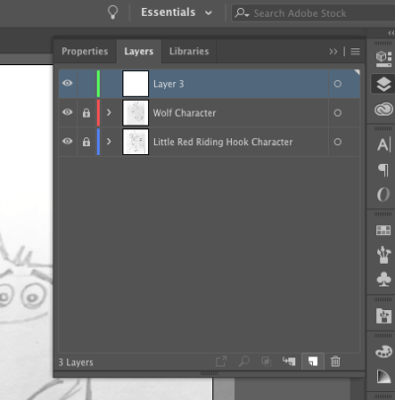Switch to the Properties tab
The width and height of the screenshot is (395, 400).
pyautogui.click(x=85, y=51)
